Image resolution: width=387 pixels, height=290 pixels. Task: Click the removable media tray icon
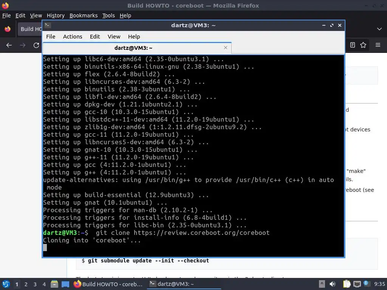pos(322,284)
